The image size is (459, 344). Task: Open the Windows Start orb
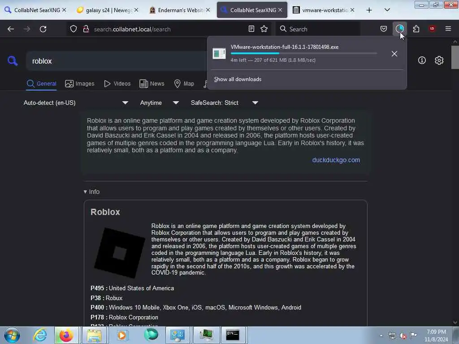(12, 335)
